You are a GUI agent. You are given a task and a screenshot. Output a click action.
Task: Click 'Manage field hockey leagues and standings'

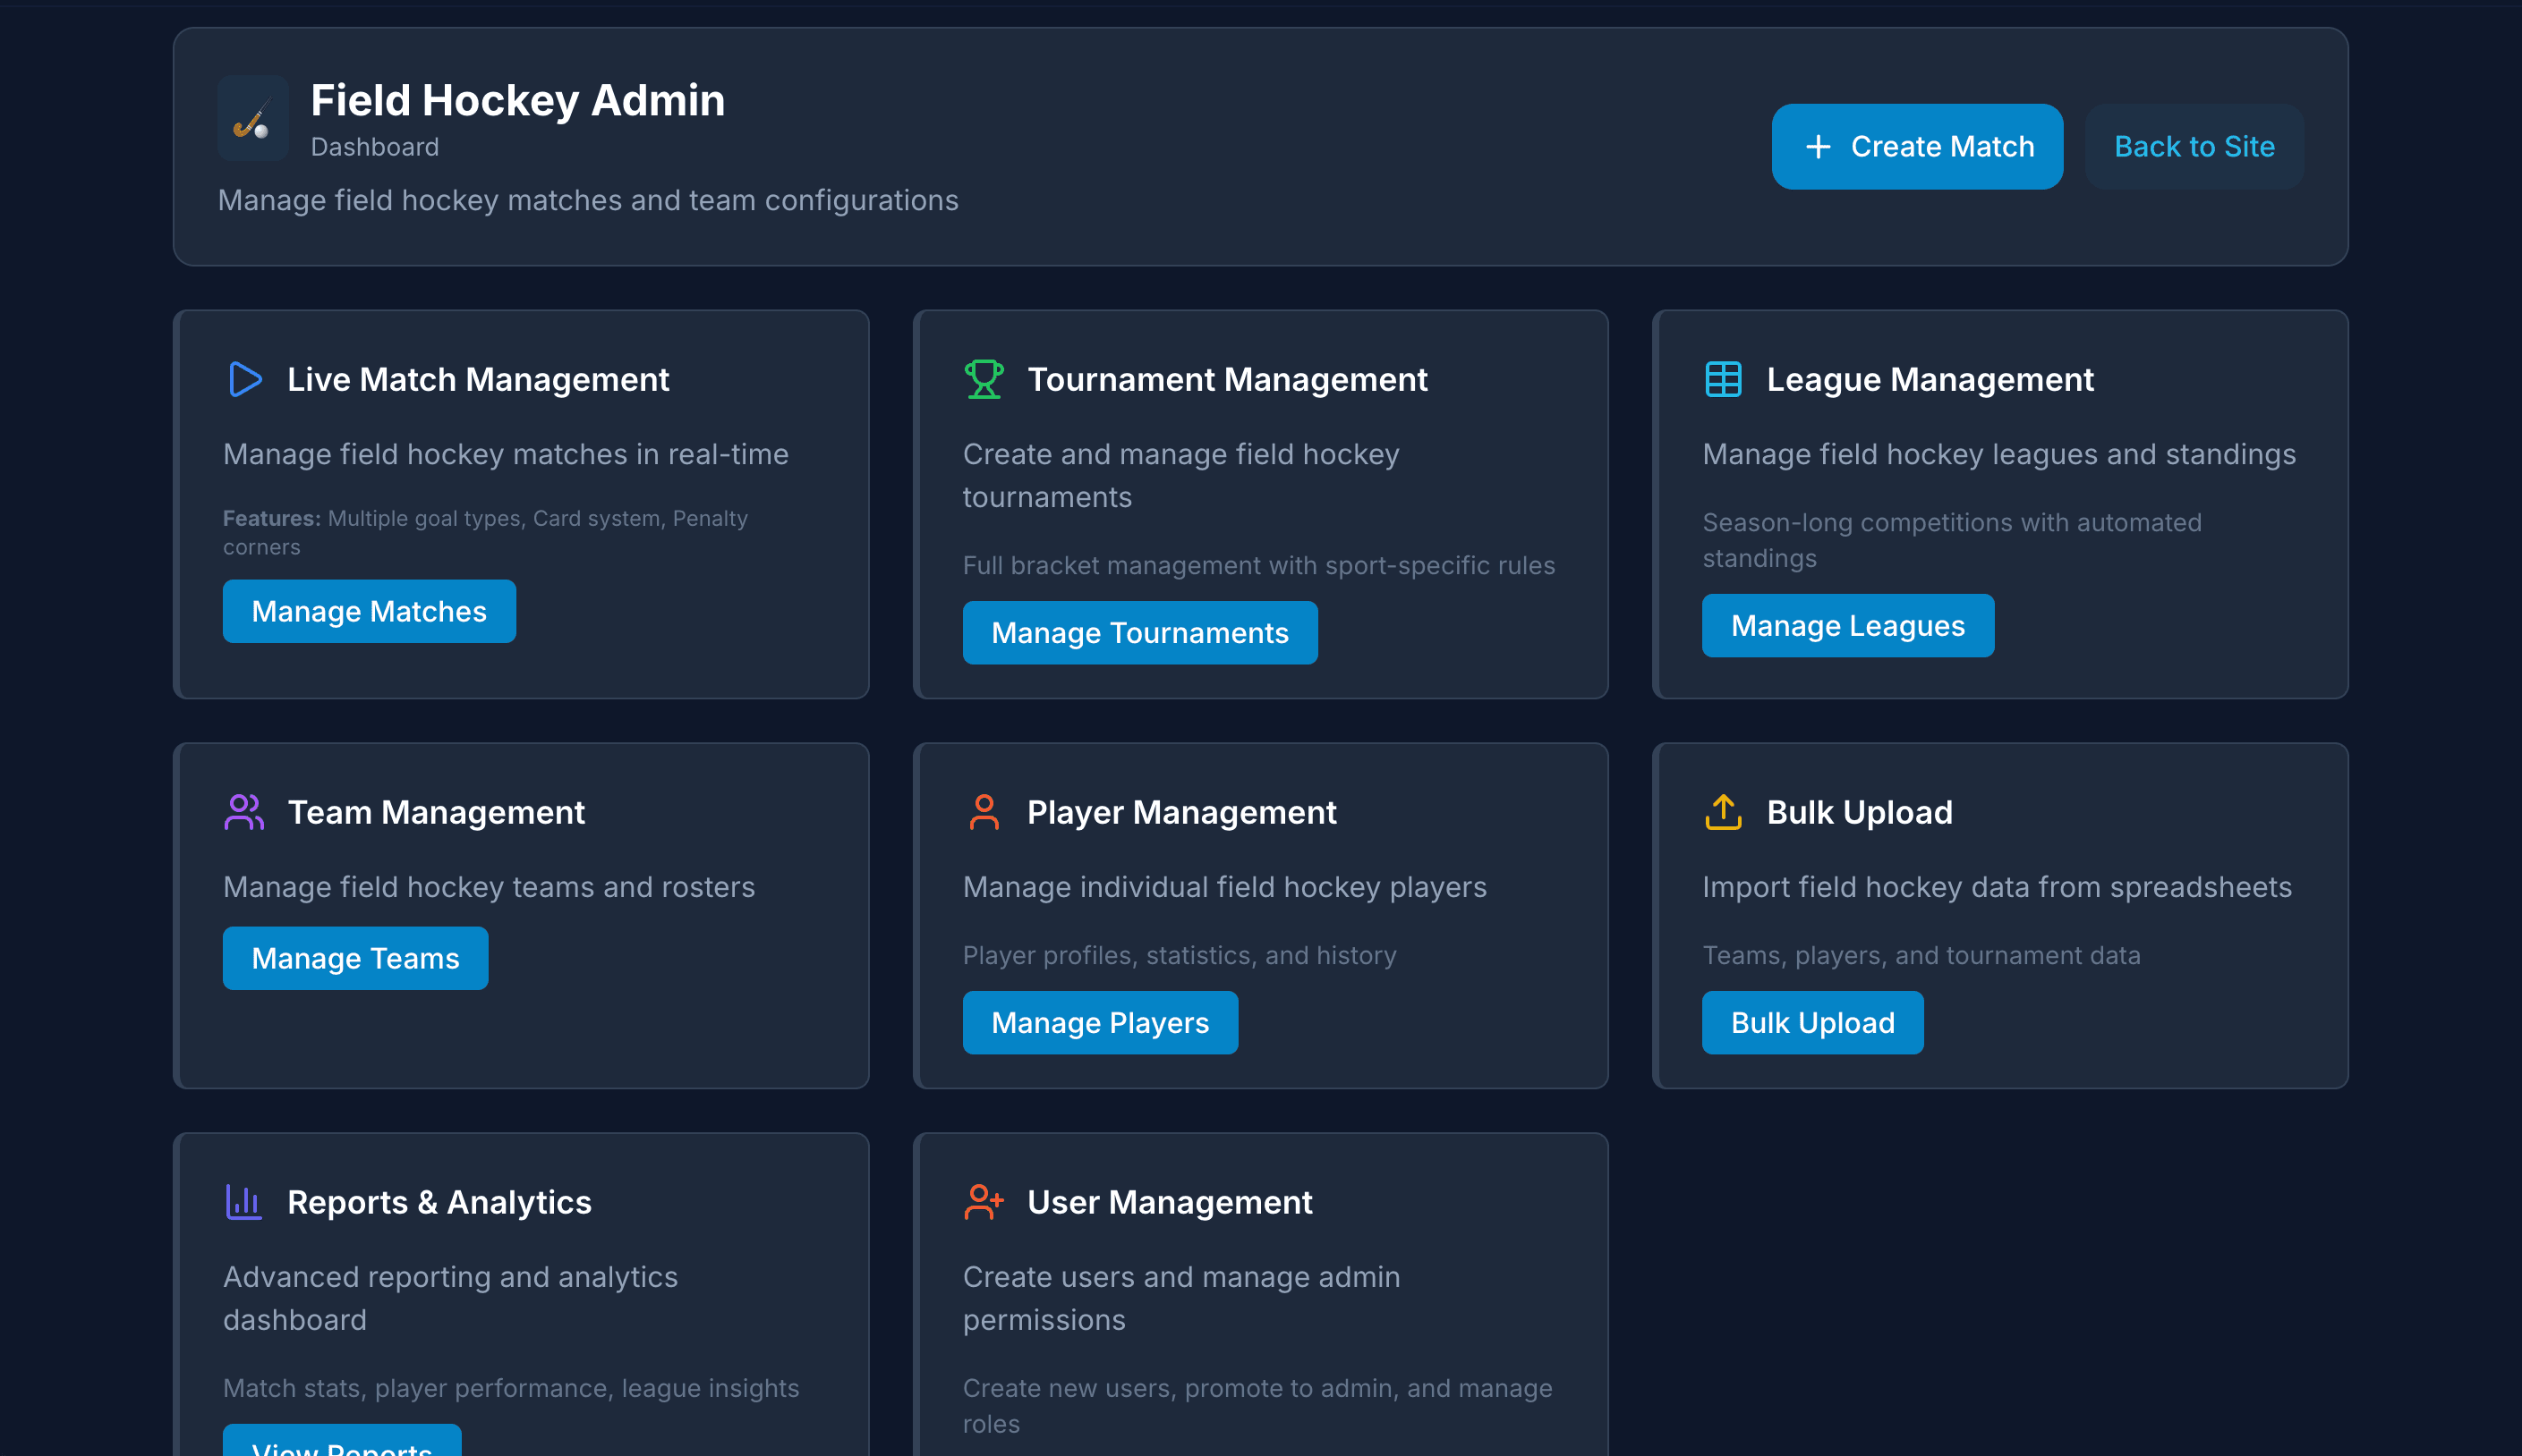click(1998, 454)
